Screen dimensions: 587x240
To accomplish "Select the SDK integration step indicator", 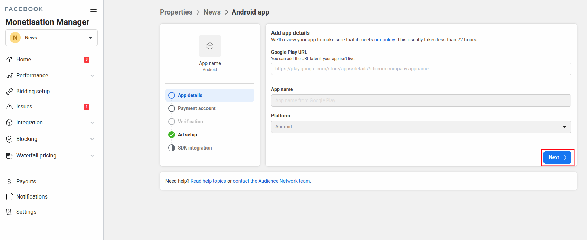I will pos(172,148).
